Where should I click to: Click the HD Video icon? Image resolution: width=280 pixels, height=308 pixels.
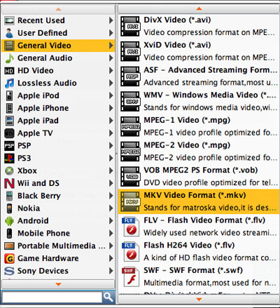9,71
